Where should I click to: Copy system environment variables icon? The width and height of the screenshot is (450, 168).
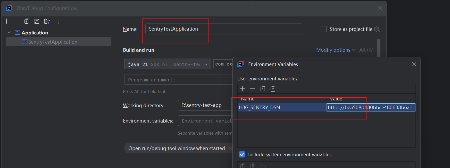(x=243, y=166)
